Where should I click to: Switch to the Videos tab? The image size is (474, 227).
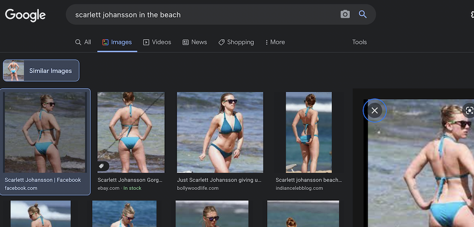157,42
